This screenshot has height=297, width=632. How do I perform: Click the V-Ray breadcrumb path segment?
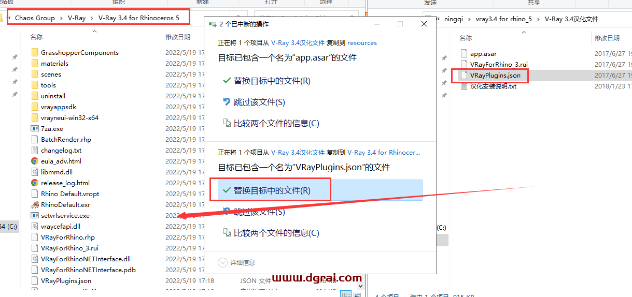[x=77, y=18]
